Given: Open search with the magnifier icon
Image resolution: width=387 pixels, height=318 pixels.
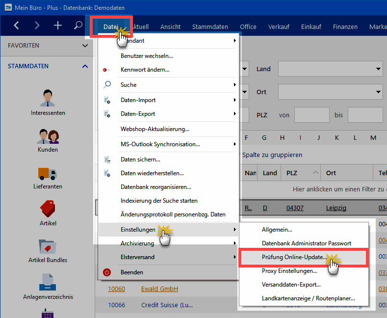Looking at the screenshot, I should click(78, 26).
